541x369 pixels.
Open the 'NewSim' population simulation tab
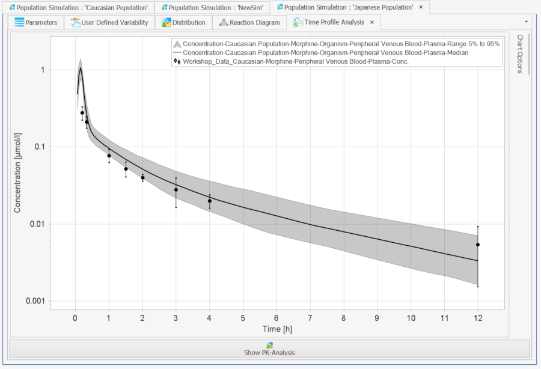tap(212, 8)
